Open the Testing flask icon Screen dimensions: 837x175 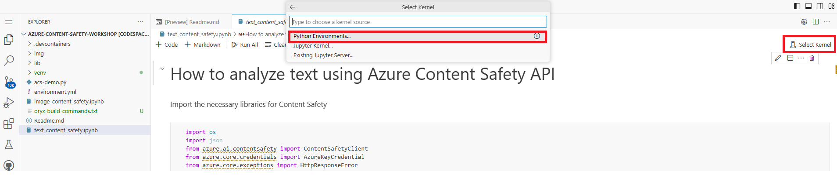coord(9,145)
